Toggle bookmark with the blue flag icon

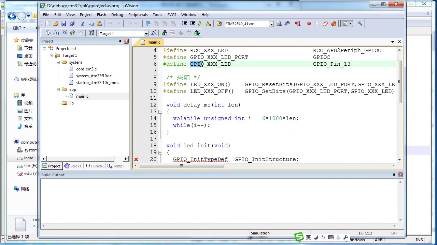[148, 23]
